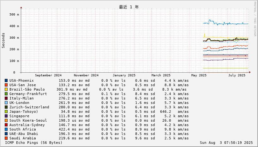Click the 'November 2024' x-axis label
This screenshot has width=258, height=147.
click(x=86, y=75)
